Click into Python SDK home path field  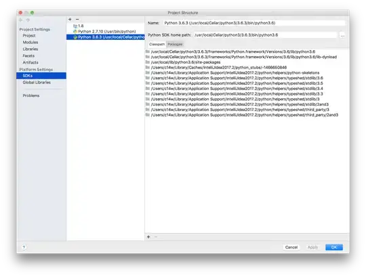click(x=265, y=35)
